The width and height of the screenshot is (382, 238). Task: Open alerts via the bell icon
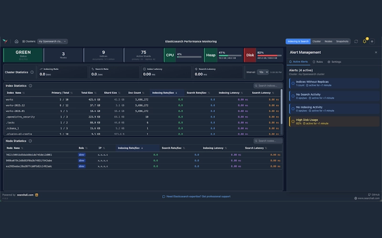(x=364, y=41)
